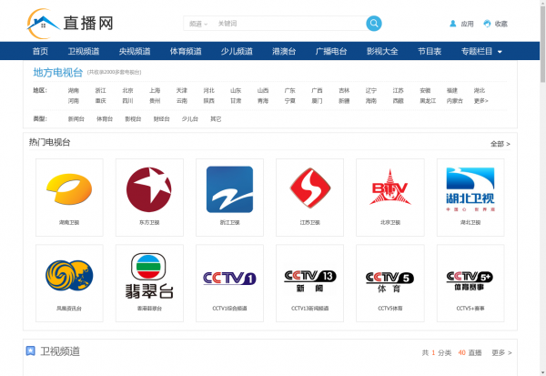Open the 港澳台 nav item
This screenshot has width=546, height=376.
[x=284, y=51]
